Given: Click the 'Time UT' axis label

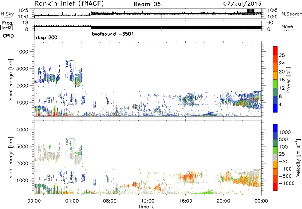Looking at the screenshot, I should (148, 207).
